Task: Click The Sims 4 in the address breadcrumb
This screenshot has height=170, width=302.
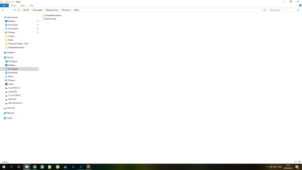Action: tap(66, 10)
